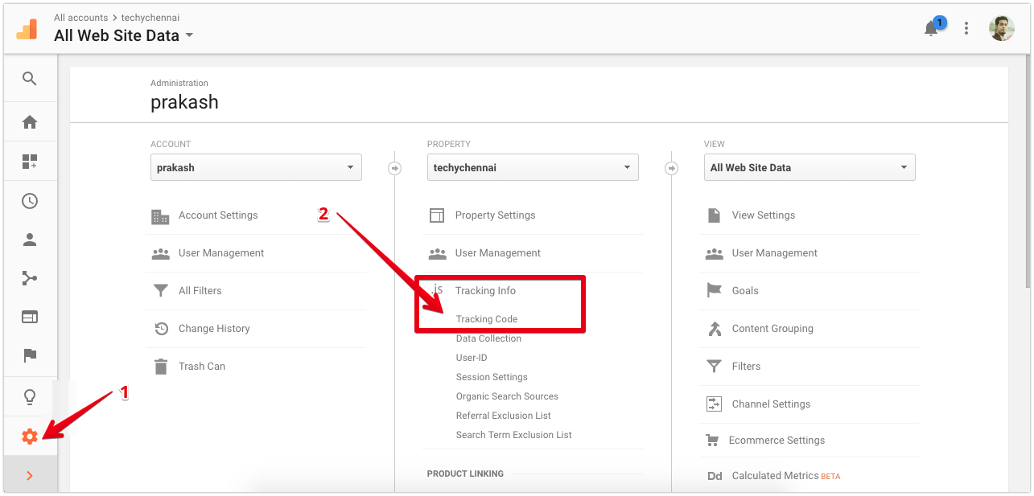This screenshot has width=1034, height=496.
Task: Open the three-dot options menu
Action: 966,28
